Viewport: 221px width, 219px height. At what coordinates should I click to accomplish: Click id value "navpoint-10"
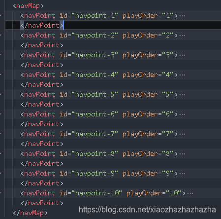coord(96,193)
